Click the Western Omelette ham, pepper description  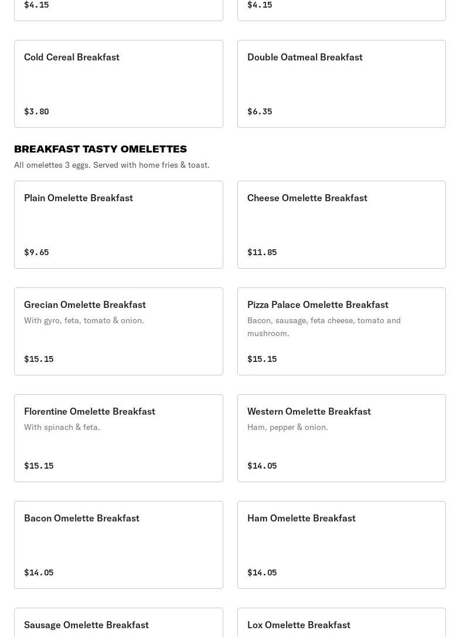287,427
